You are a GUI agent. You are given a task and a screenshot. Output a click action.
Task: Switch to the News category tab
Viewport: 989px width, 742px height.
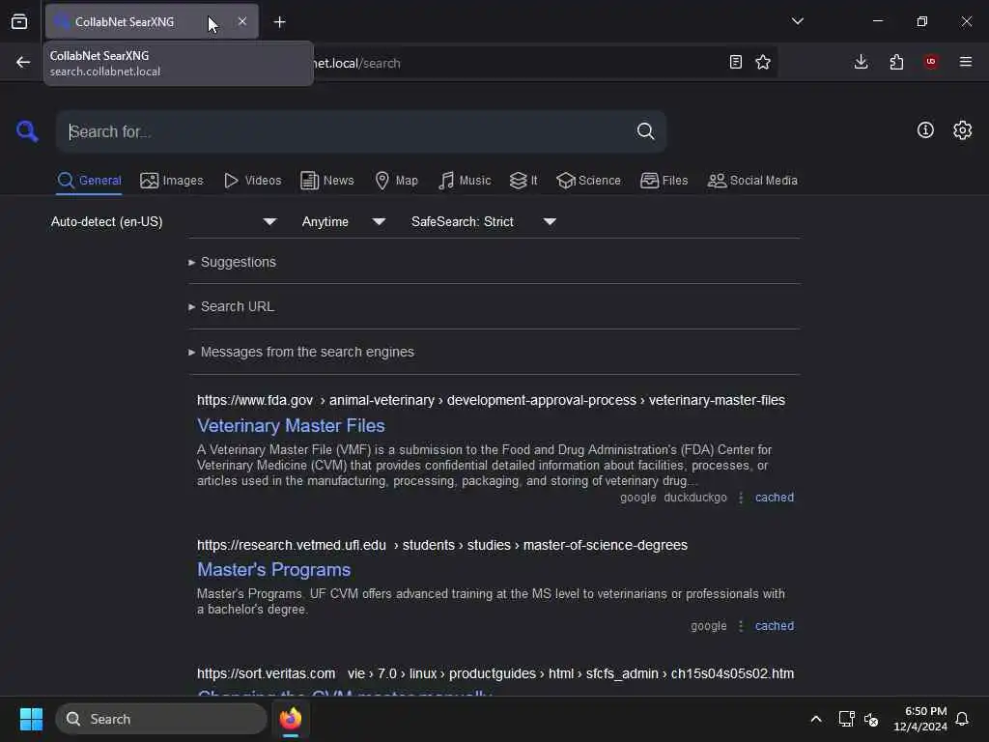pyautogui.click(x=327, y=181)
